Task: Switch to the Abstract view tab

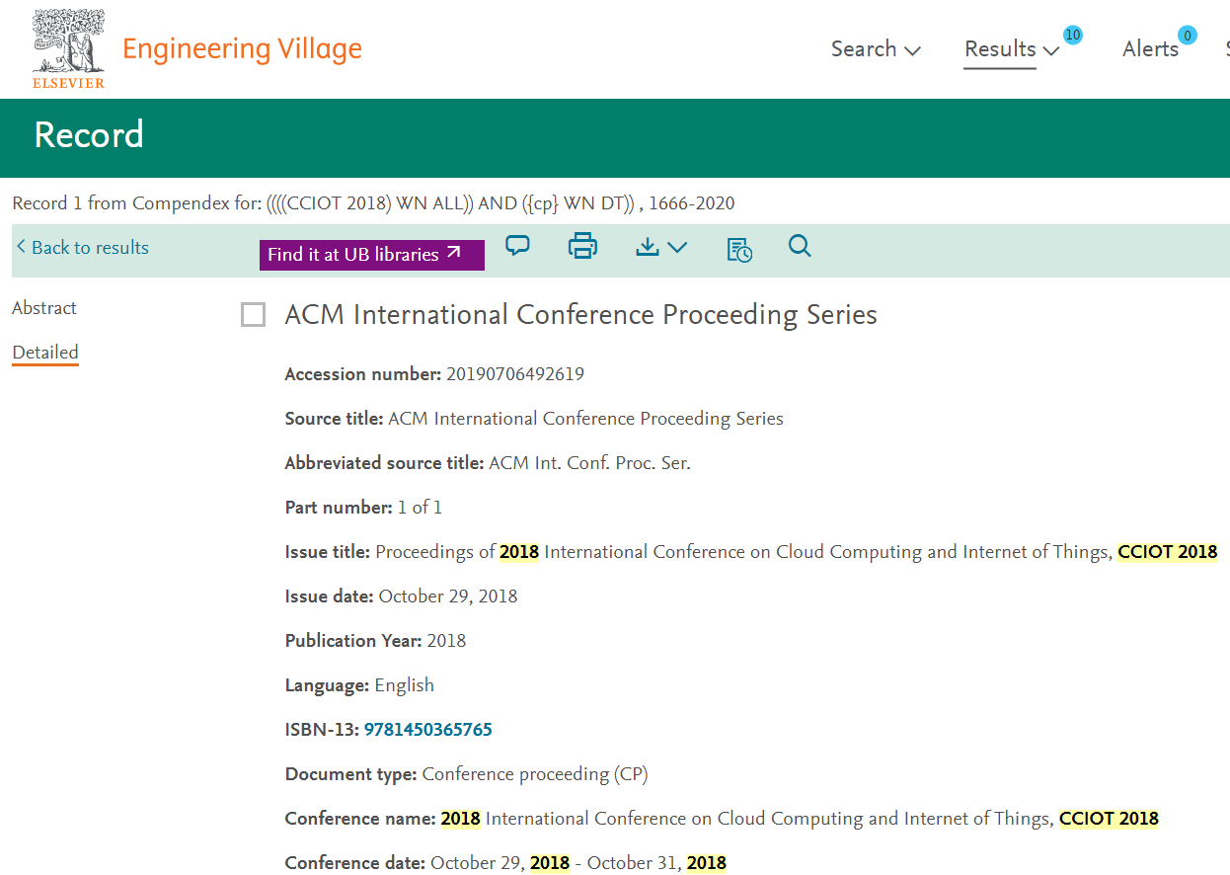Action: pyautogui.click(x=44, y=308)
